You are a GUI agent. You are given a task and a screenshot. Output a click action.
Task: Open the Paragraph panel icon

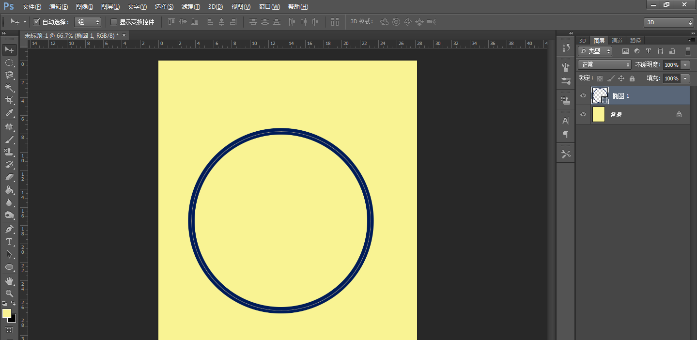(565, 134)
